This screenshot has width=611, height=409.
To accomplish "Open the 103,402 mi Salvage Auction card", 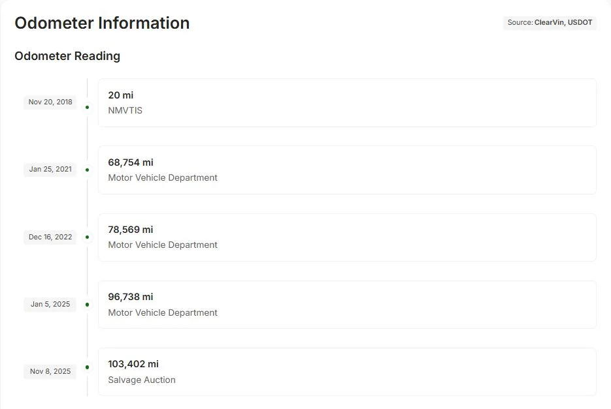I will (347, 372).
